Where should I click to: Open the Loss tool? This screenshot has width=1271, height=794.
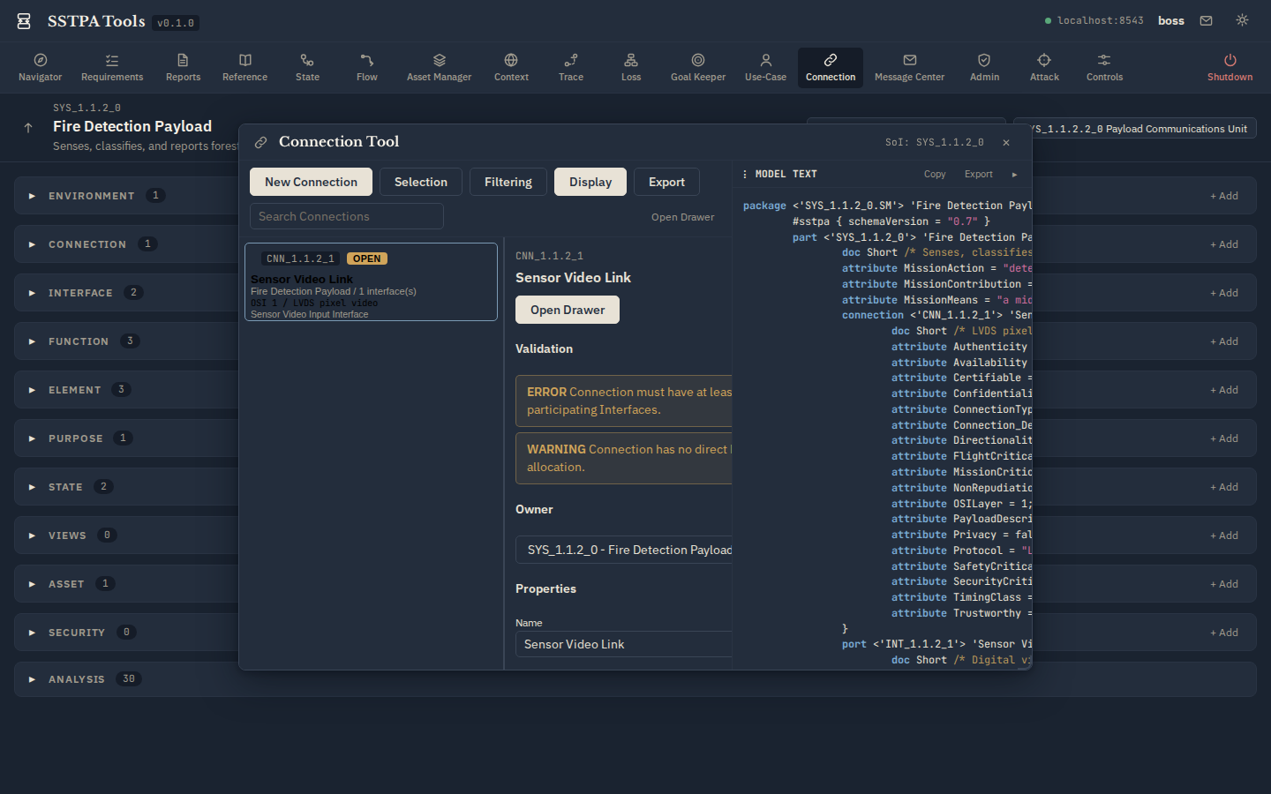(x=631, y=67)
